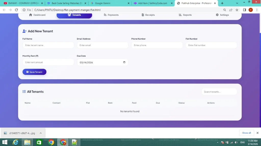This screenshot has height=146, width=261.
Task: Select the Tenants nav tab
Action: (74, 15)
